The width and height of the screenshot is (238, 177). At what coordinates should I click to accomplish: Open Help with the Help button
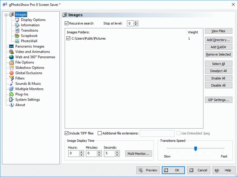tap(224, 170)
